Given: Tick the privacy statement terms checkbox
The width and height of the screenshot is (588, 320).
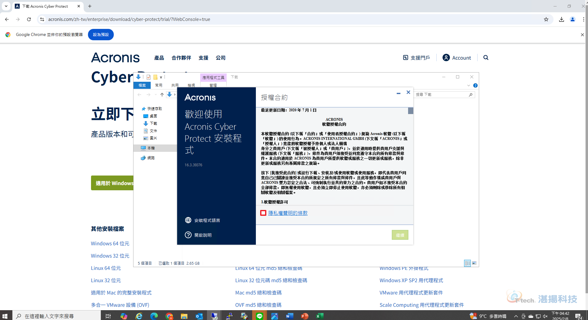Looking at the screenshot, I should click(x=263, y=213).
